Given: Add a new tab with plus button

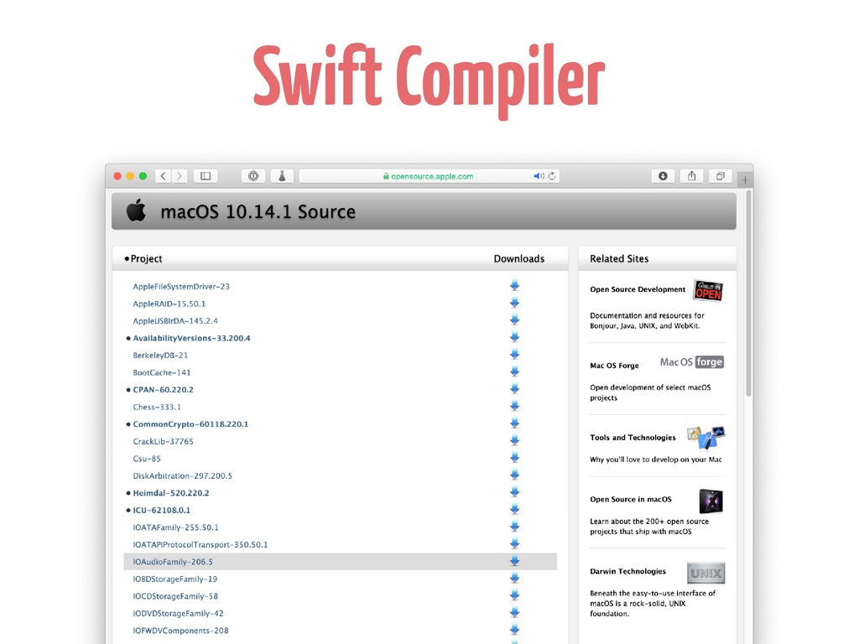Looking at the screenshot, I should point(745,179).
